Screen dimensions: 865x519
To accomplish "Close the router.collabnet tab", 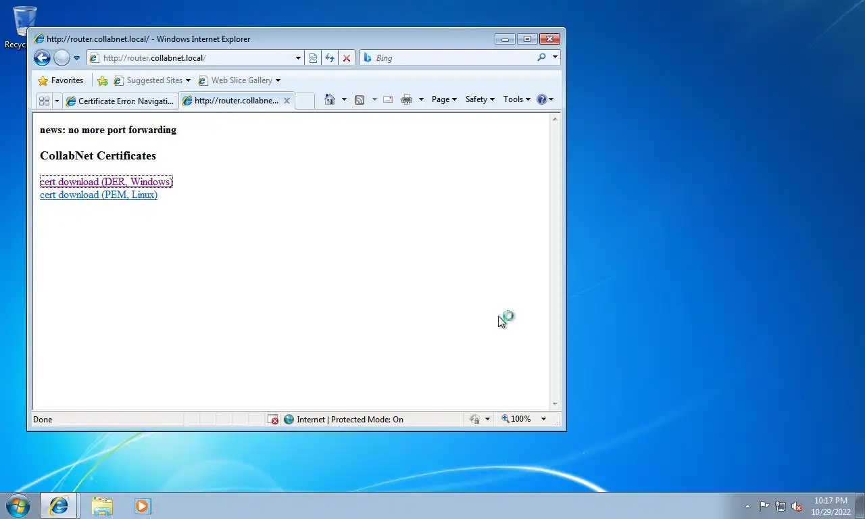I will tap(287, 101).
